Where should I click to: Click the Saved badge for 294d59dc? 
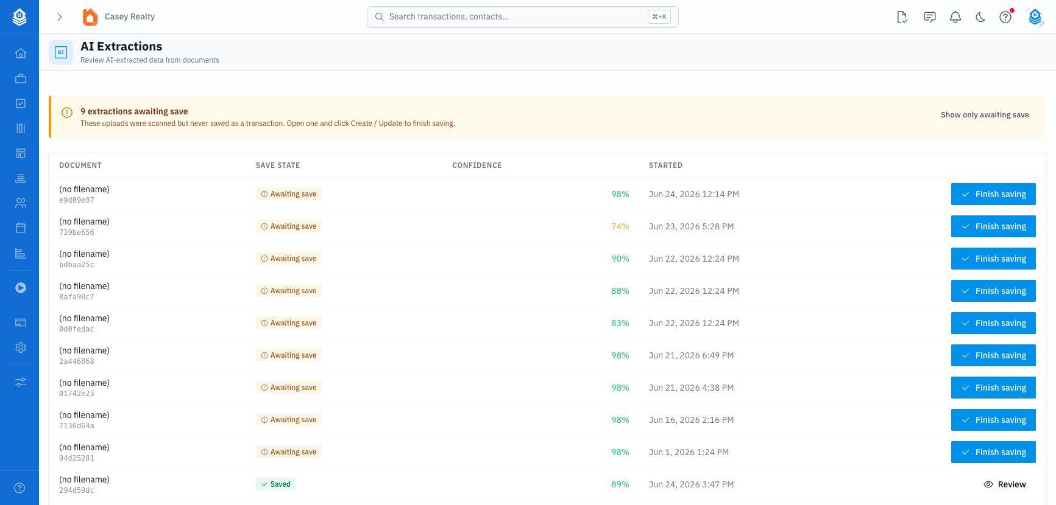pyautogui.click(x=275, y=484)
